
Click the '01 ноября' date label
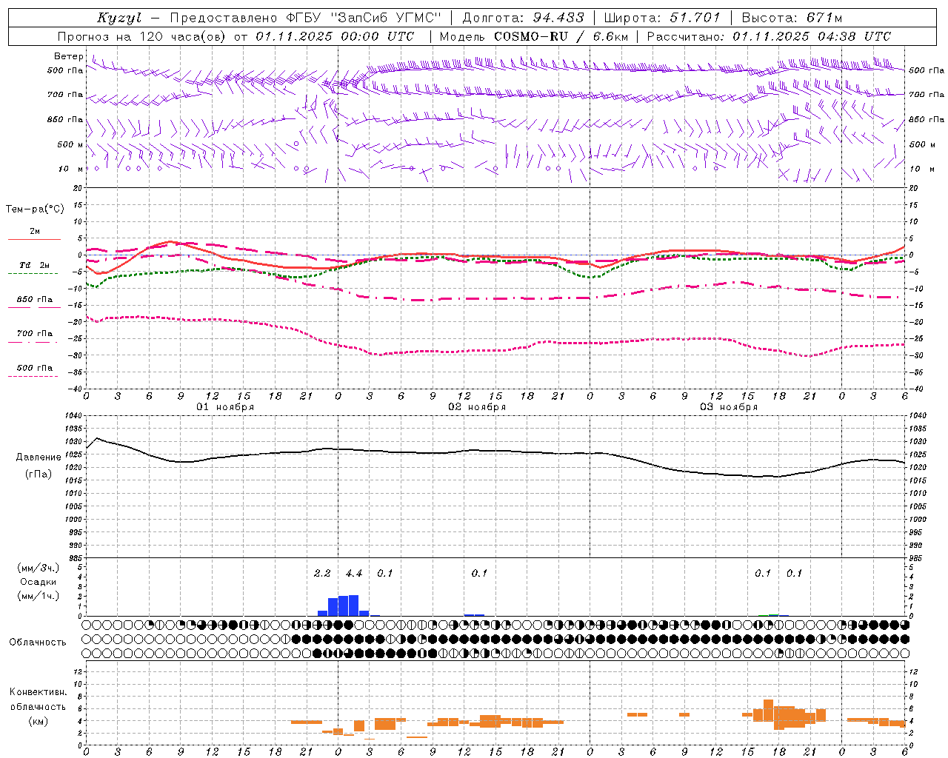click(224, 407)
